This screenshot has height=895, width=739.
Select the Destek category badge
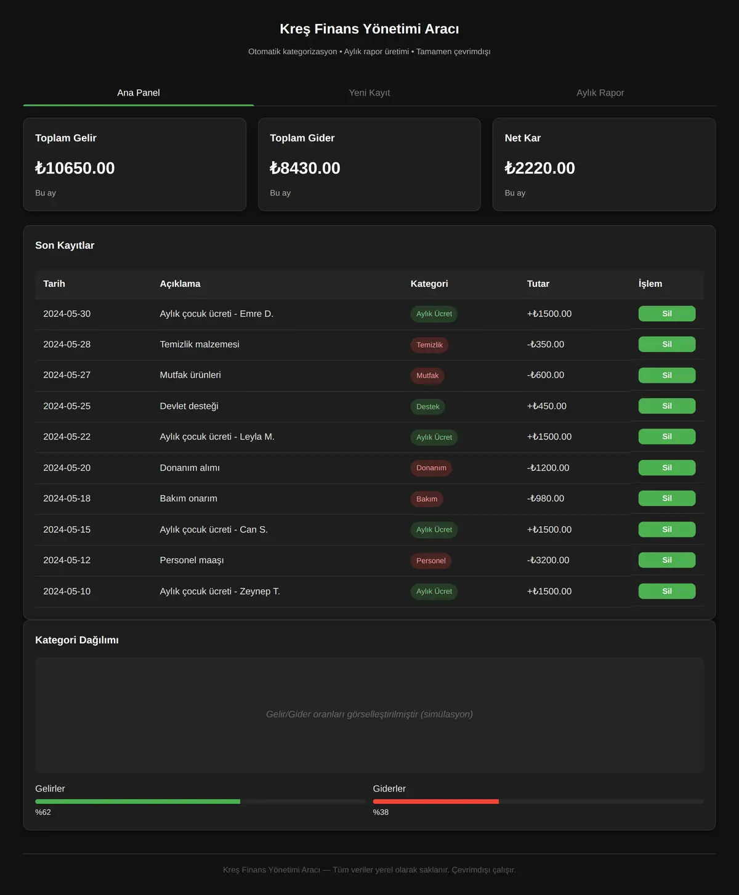[427, 406]
